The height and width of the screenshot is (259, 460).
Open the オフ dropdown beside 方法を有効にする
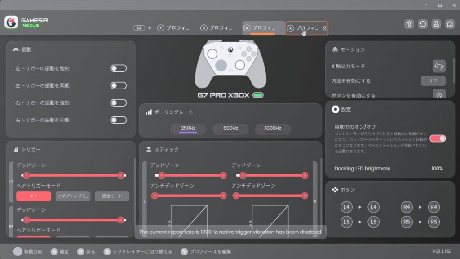pyautogui.click(x=433, y=81)
